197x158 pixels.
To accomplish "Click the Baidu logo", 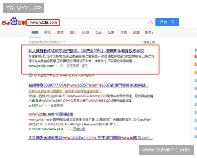I will pos(14,21).
